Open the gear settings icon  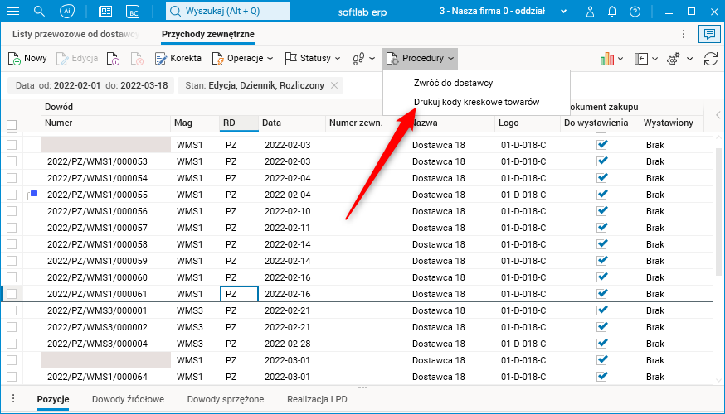coord(674,59)
